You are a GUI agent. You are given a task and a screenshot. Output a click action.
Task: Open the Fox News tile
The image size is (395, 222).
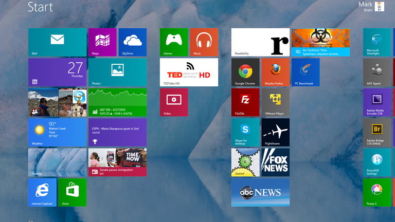coord(276,162)
